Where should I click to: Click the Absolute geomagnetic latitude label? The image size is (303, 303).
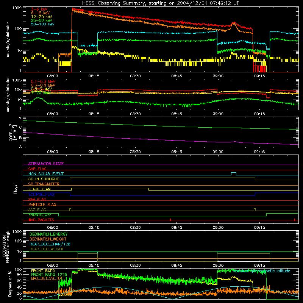(x=261, y=271)
